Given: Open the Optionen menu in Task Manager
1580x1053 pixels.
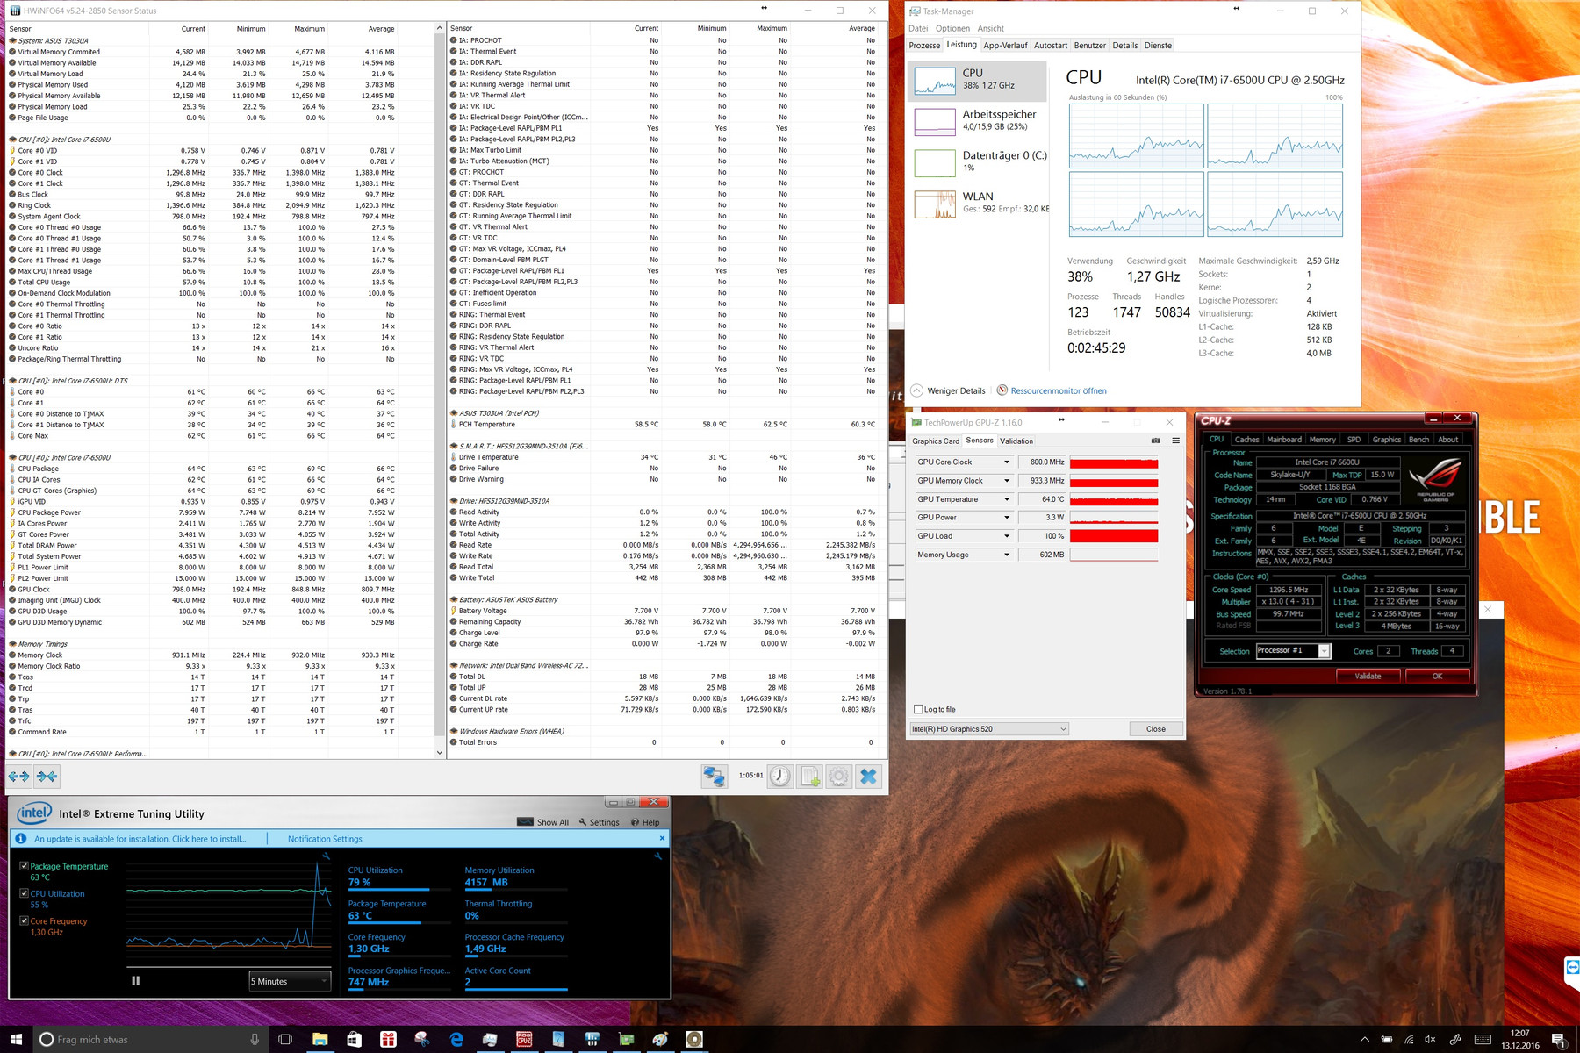Looking at the screenshot, I should (x=952, y=28).
